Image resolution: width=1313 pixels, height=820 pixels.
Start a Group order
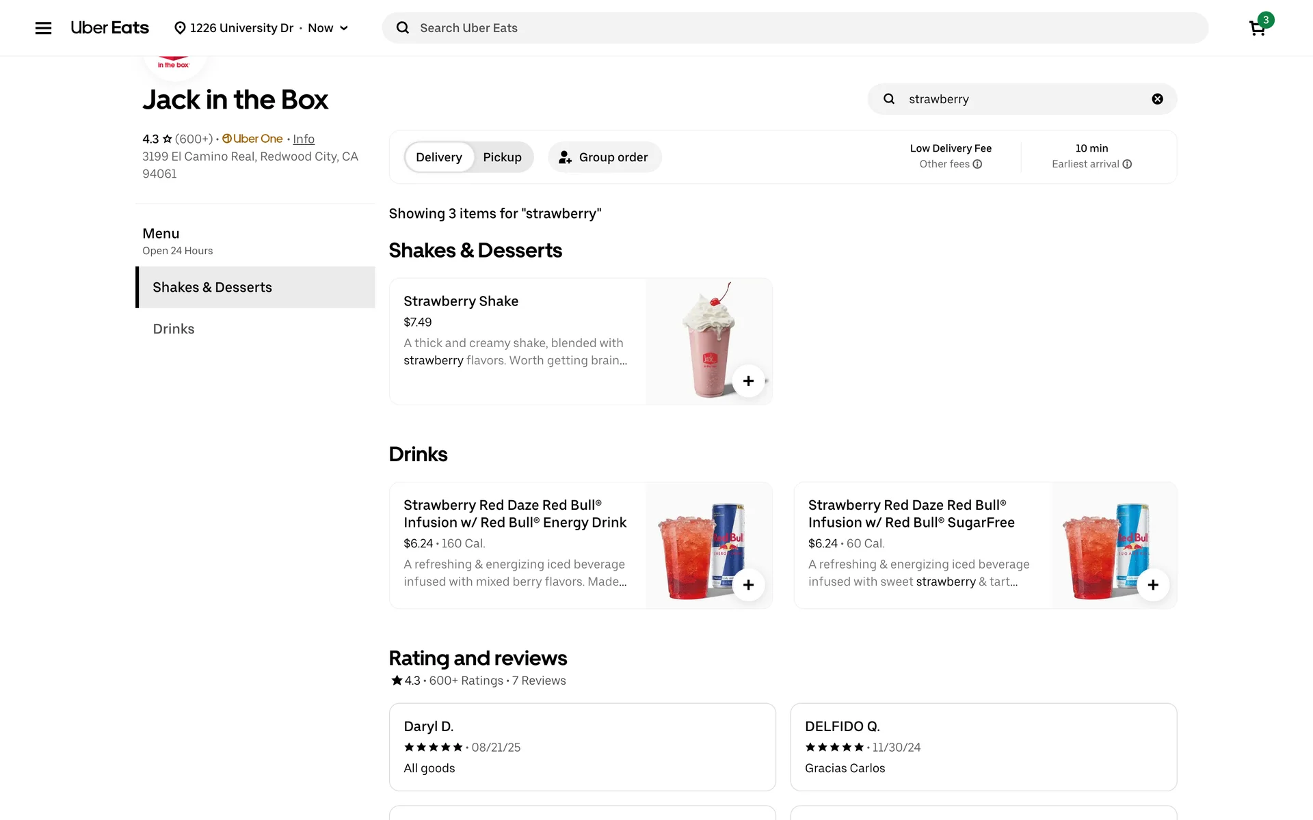click(x=604, y=157)
